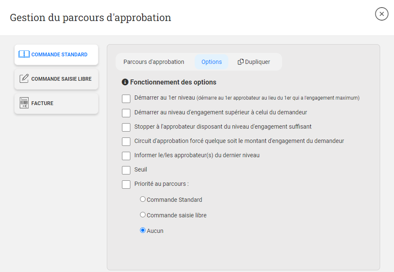
Task: Click the info icon beside Fonctionnement des options
Action: coord(125,82)
